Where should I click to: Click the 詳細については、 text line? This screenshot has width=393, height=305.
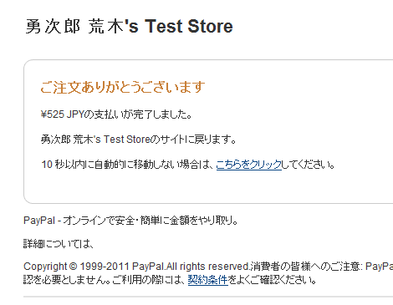point(58,244)
